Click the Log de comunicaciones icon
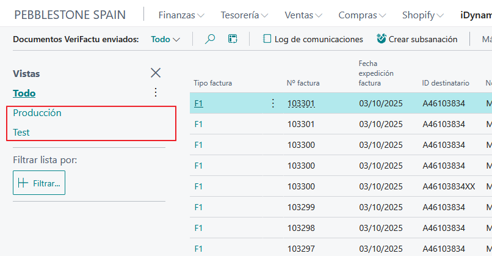The width and height of the screenshot is (492, 256). (267, 39)
